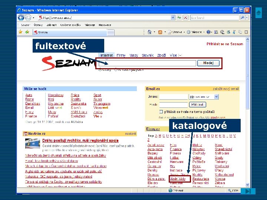Click the slide home icon outside the browser

259,13
